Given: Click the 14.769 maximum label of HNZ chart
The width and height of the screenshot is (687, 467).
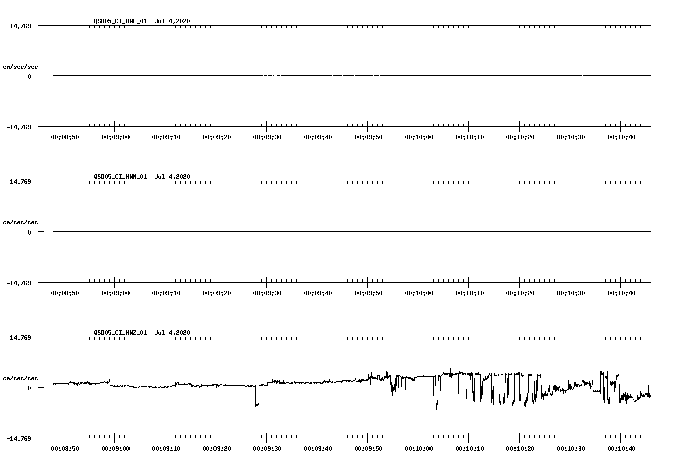Looking at the screenshot, I should tap(20, 337).
